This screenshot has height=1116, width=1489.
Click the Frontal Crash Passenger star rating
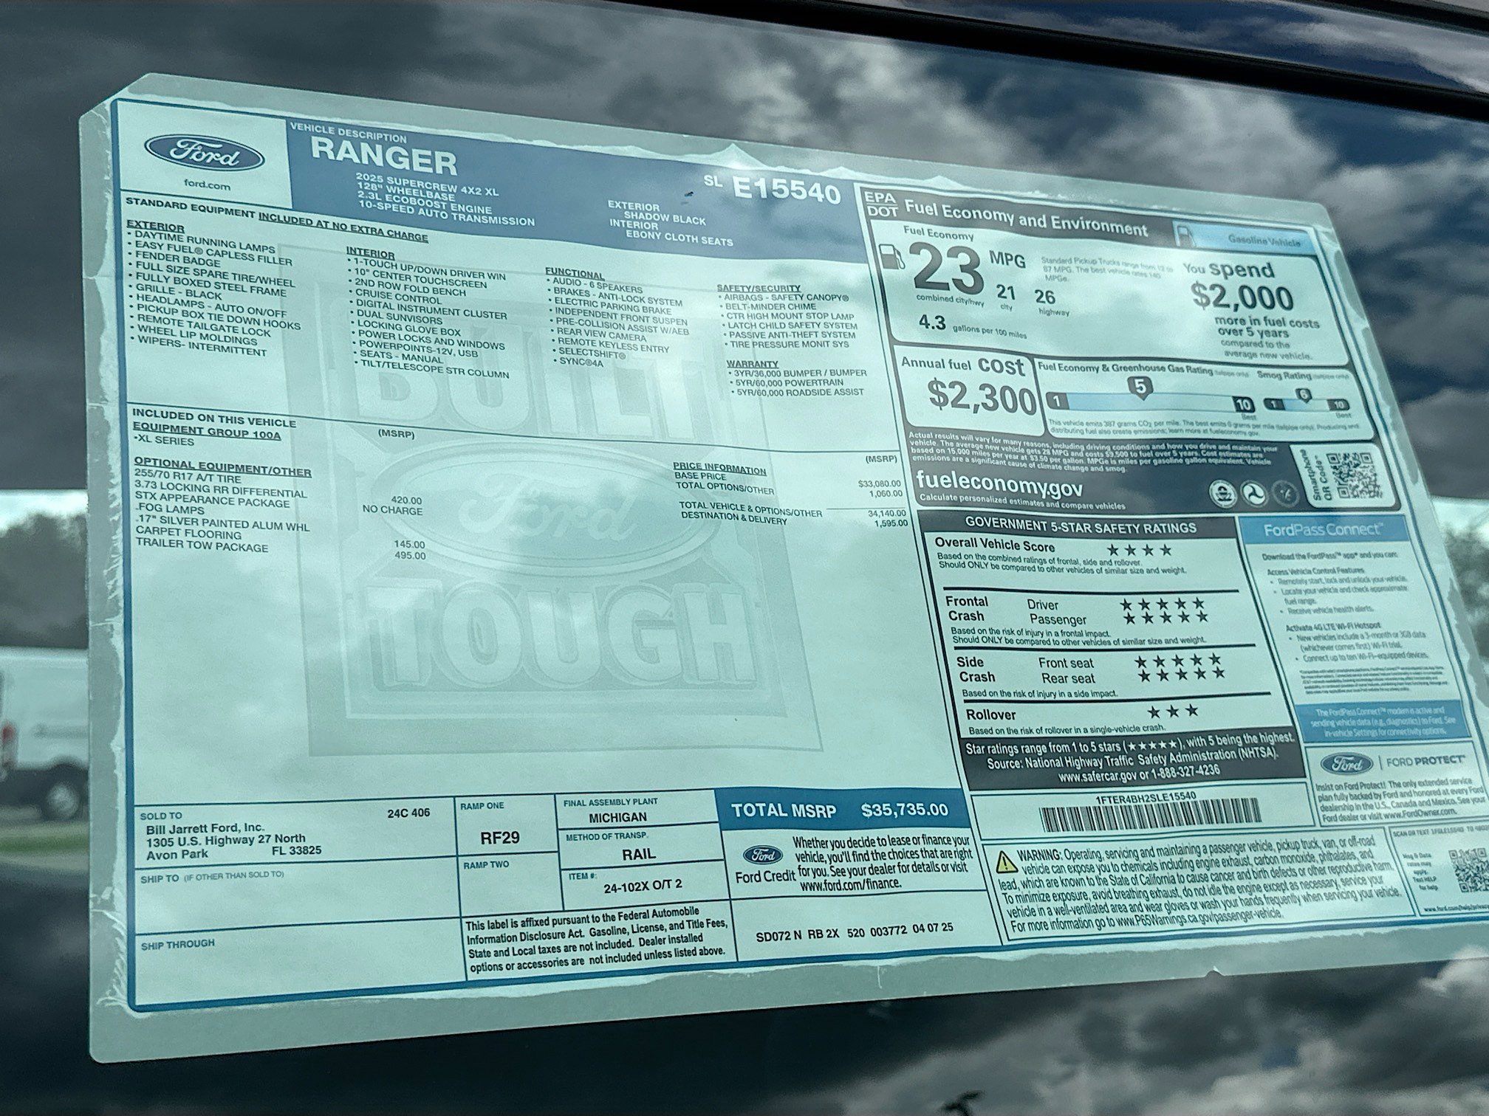pyautogui.click(x=1165, y=617)
